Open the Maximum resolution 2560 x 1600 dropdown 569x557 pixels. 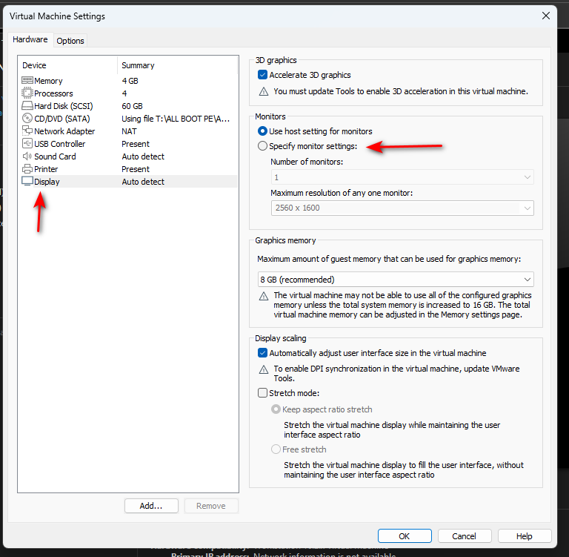pyautogui.click(x=402, y=208)
